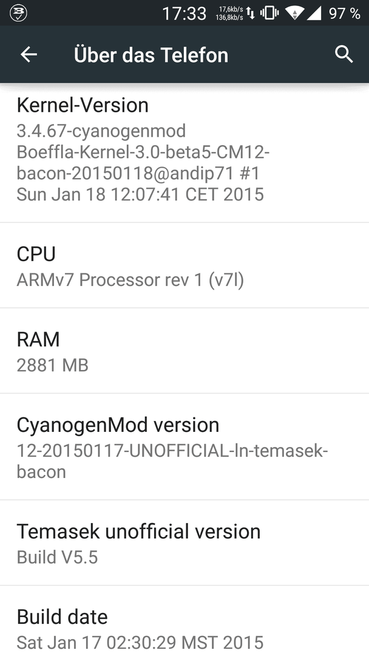Image resolution: width=369 pixels, height=656 pixels.
Task: Open the CyanogenMod version entry
Action: (x=184, y=447)
